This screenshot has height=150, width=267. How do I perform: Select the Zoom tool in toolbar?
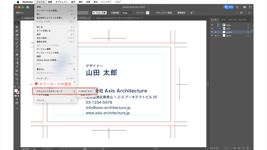coord(17,83)
